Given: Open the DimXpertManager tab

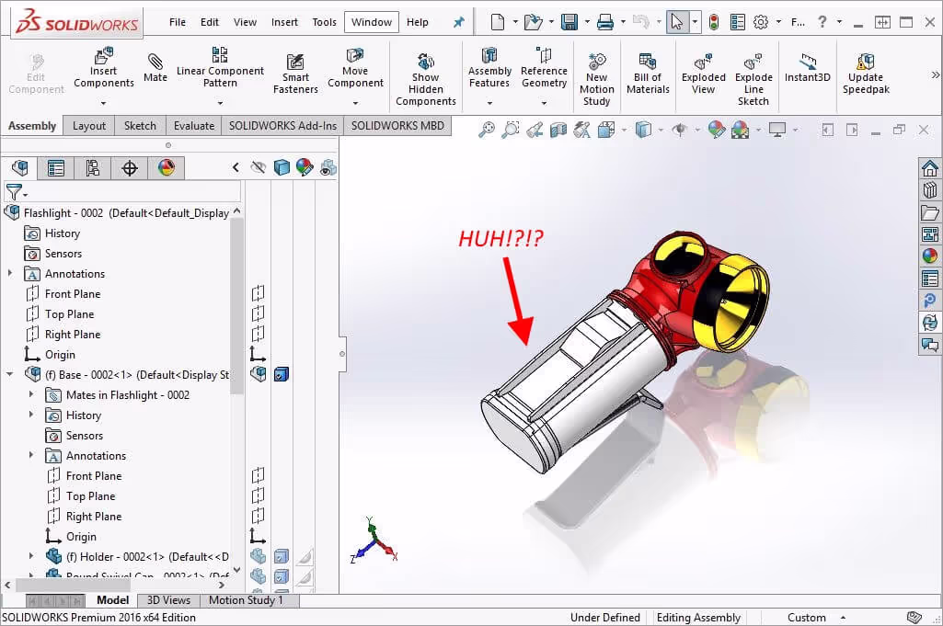Looking at the screenshot, I should click(130, 167).
